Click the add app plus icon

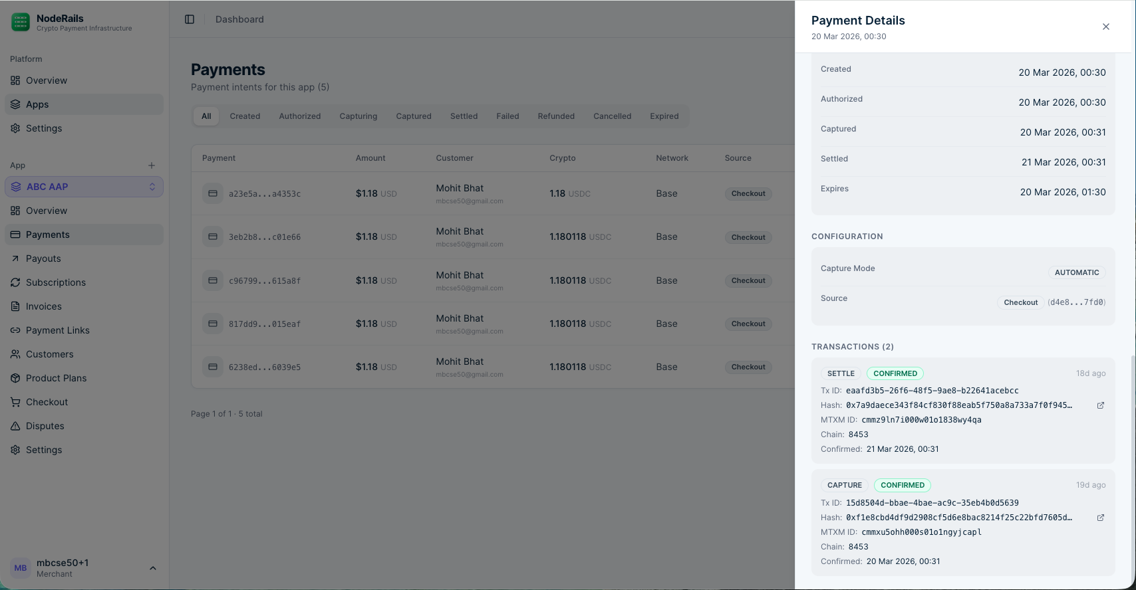152,165
